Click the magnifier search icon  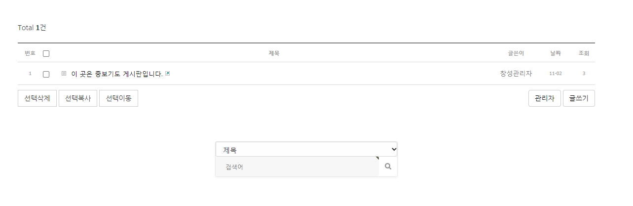click(x=388, y=166)
